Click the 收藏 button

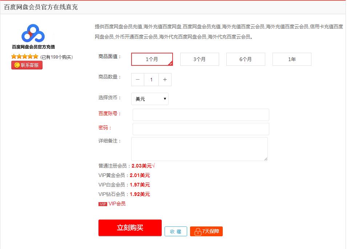[x=176, y=231]
